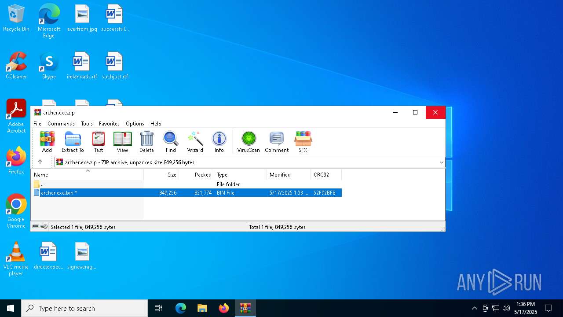Screen dimensions: 563x317
Task: Go up one folder level arrow
Action: [40, 162]
